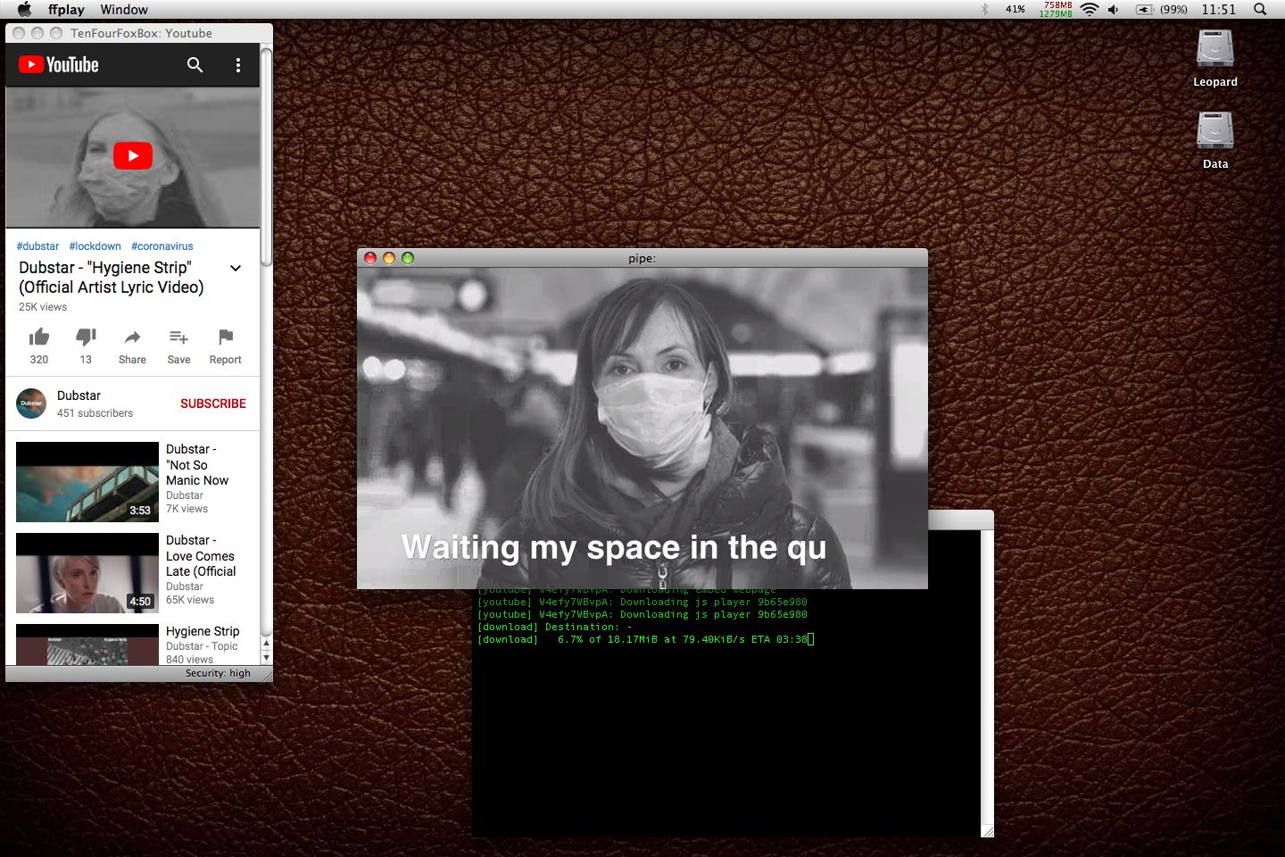Image resolution: width=1285 pixels, height=857 pixels.
Task: Open the "Love Comes Late" thumbnail
Action: coord(87,573)
